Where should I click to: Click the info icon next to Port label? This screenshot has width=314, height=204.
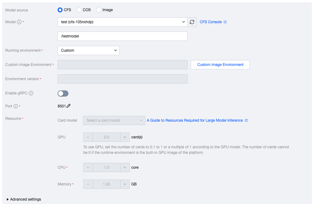[x=16, y=106]
